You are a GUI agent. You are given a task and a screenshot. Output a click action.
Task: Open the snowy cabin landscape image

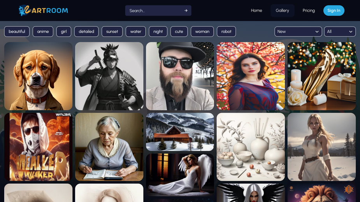(180, 132)
